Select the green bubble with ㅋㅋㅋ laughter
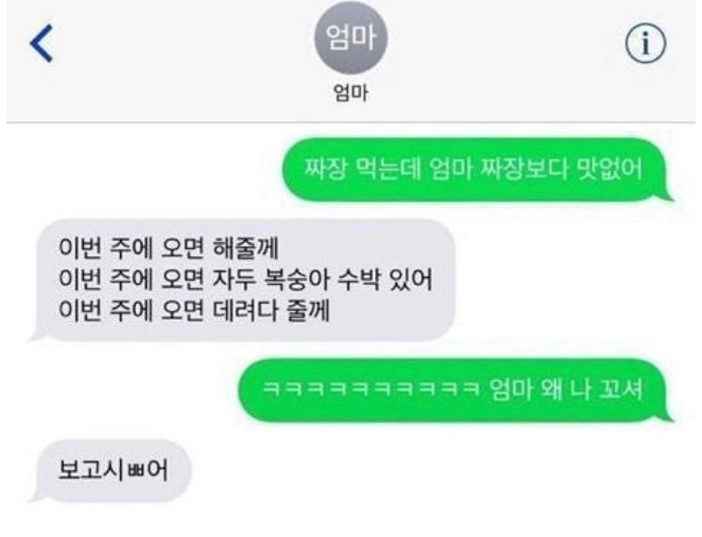Image resolution: width=702 pixels, height=537 pixels. click(454, 389)
